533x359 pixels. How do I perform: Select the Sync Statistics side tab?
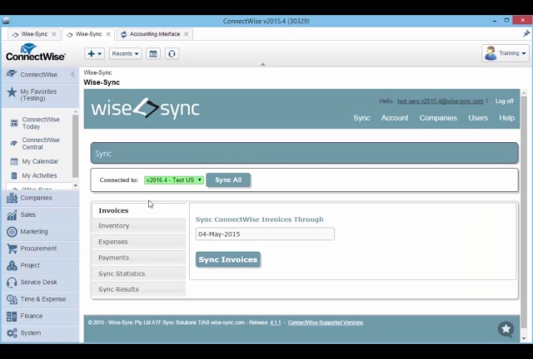[139, 274]
